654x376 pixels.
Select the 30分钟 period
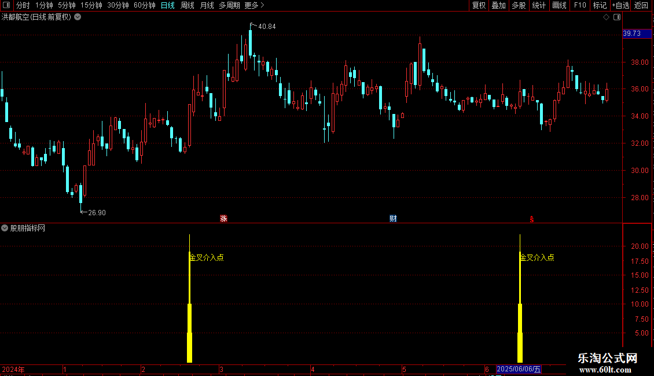117,5
